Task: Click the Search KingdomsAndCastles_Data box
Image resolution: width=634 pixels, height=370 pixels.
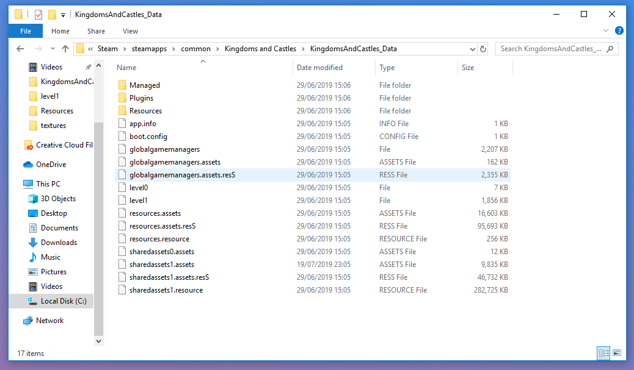Action: (x=552, y=49)
